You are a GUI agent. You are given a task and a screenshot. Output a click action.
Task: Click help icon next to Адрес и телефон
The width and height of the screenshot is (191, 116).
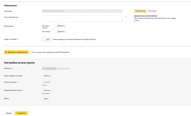click(18, 39)
